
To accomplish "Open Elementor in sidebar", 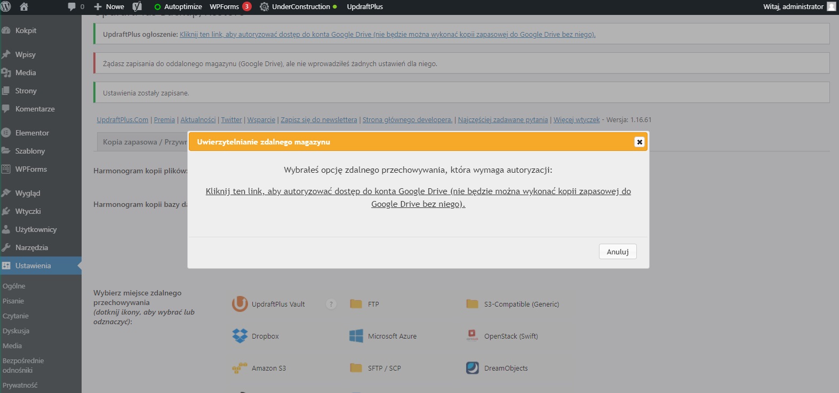I will (x=41, y=133).
